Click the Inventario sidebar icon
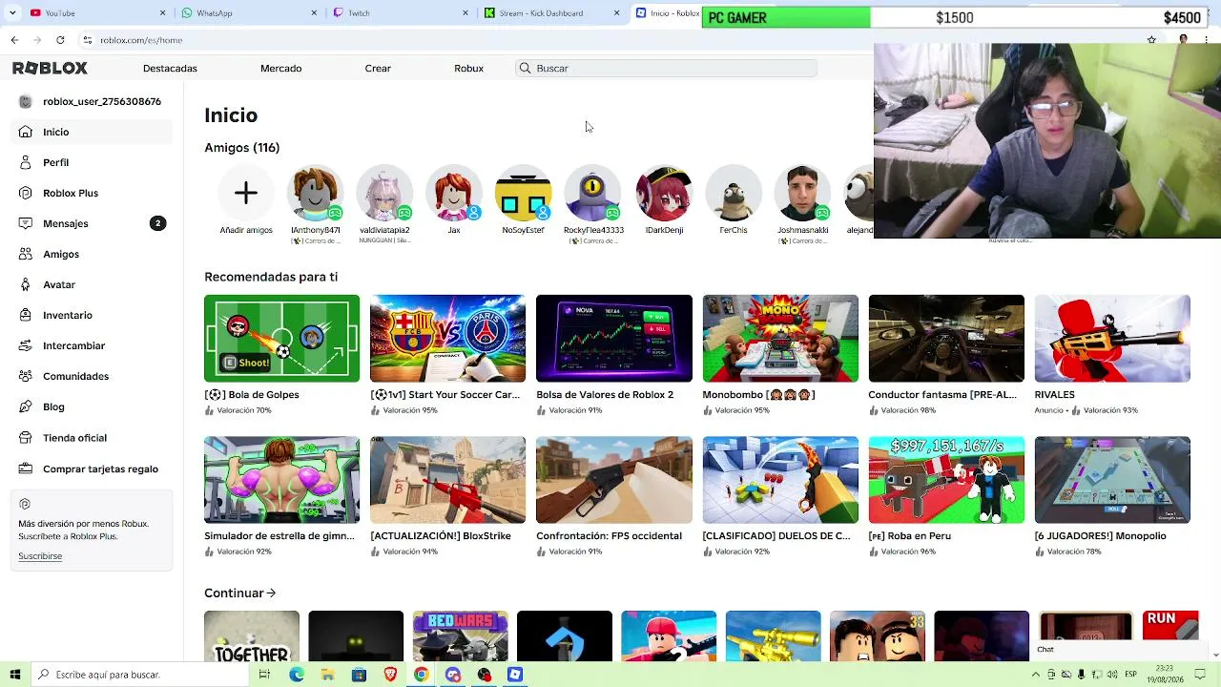 coord(25,315)
